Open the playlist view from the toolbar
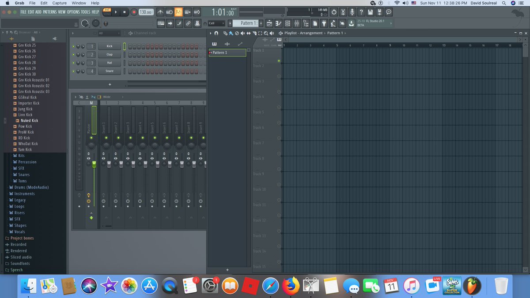The width and height of the screenshot is (530, 298). coord(270,23)
